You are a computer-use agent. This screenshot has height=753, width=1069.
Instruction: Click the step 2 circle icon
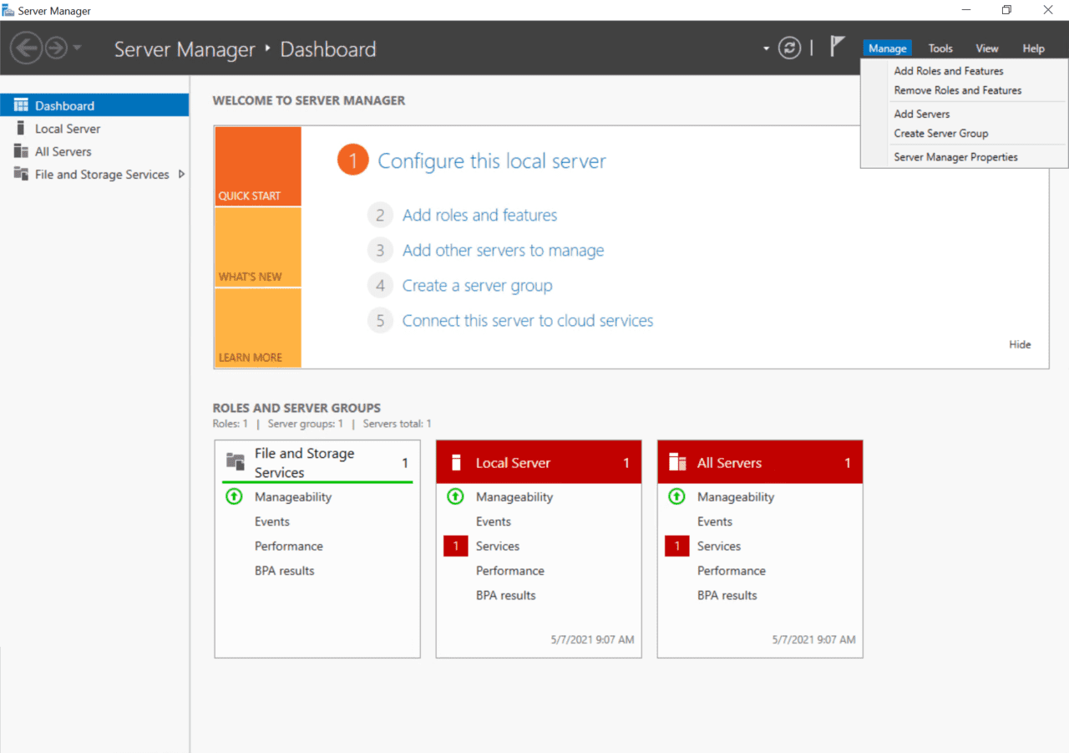point(380,216)
